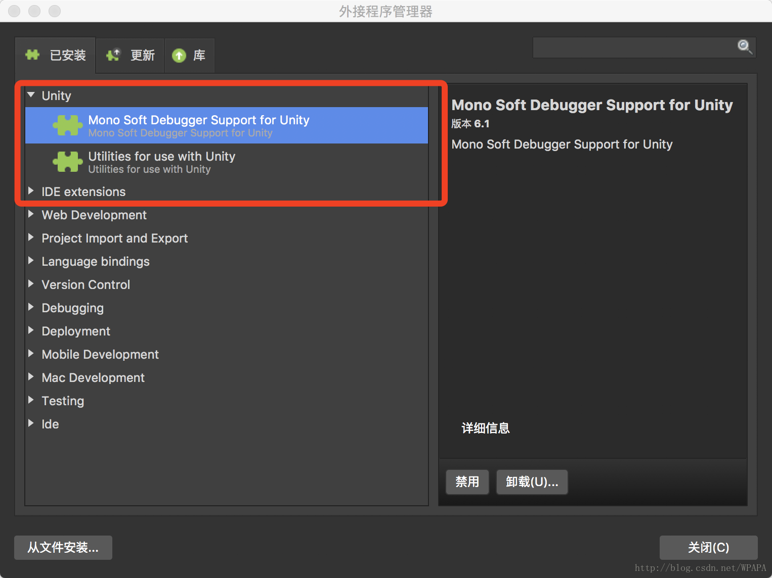Select the Language bindings label
The width and height of the screenshot is (772, 578).
(x=96, y=261)
